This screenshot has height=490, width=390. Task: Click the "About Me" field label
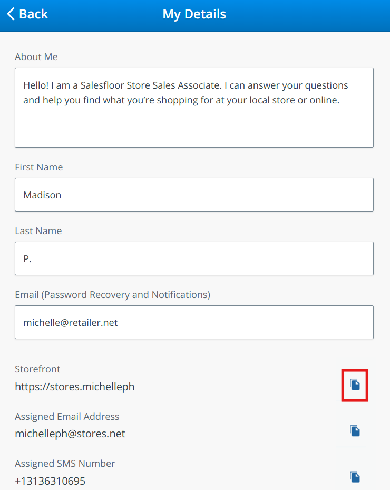point(36,57)
